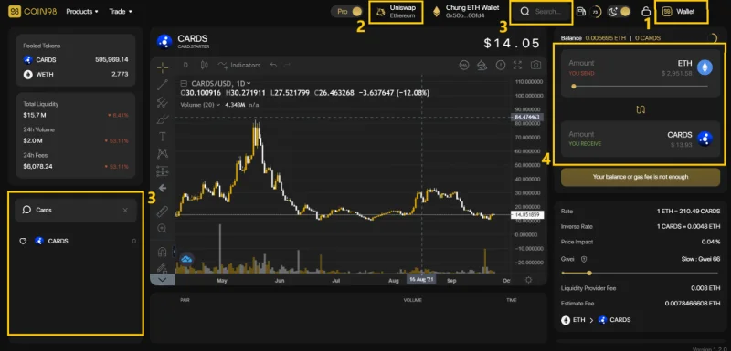This screenshot has width=731, height=351.
Task: Click the Slow : Gwei 66 label
Action: (x=701, y=259)
